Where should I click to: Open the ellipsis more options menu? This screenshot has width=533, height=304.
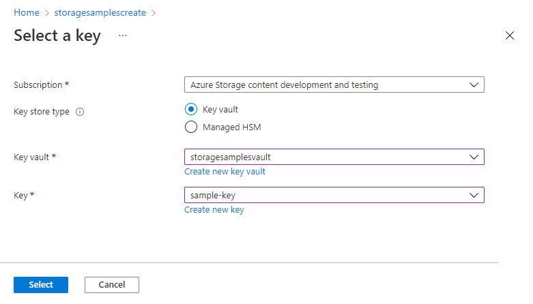123,35
